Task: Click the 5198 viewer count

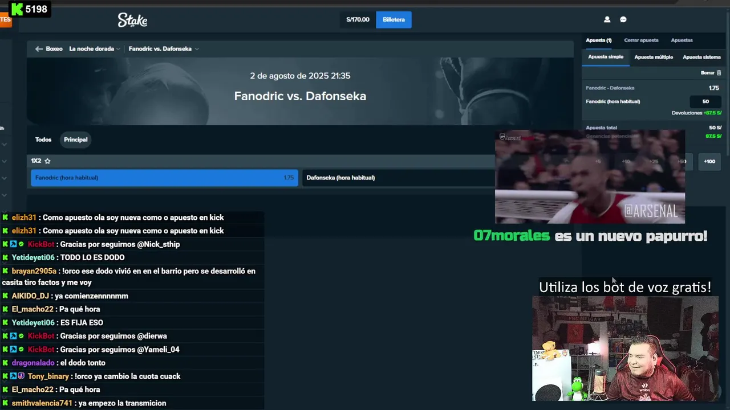Action: [x=36, y=9]
